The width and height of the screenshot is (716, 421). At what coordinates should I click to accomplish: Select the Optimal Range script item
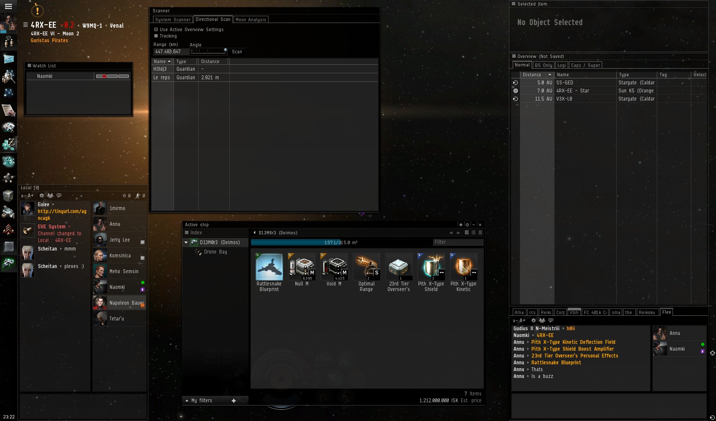click(x=366, y=272)
